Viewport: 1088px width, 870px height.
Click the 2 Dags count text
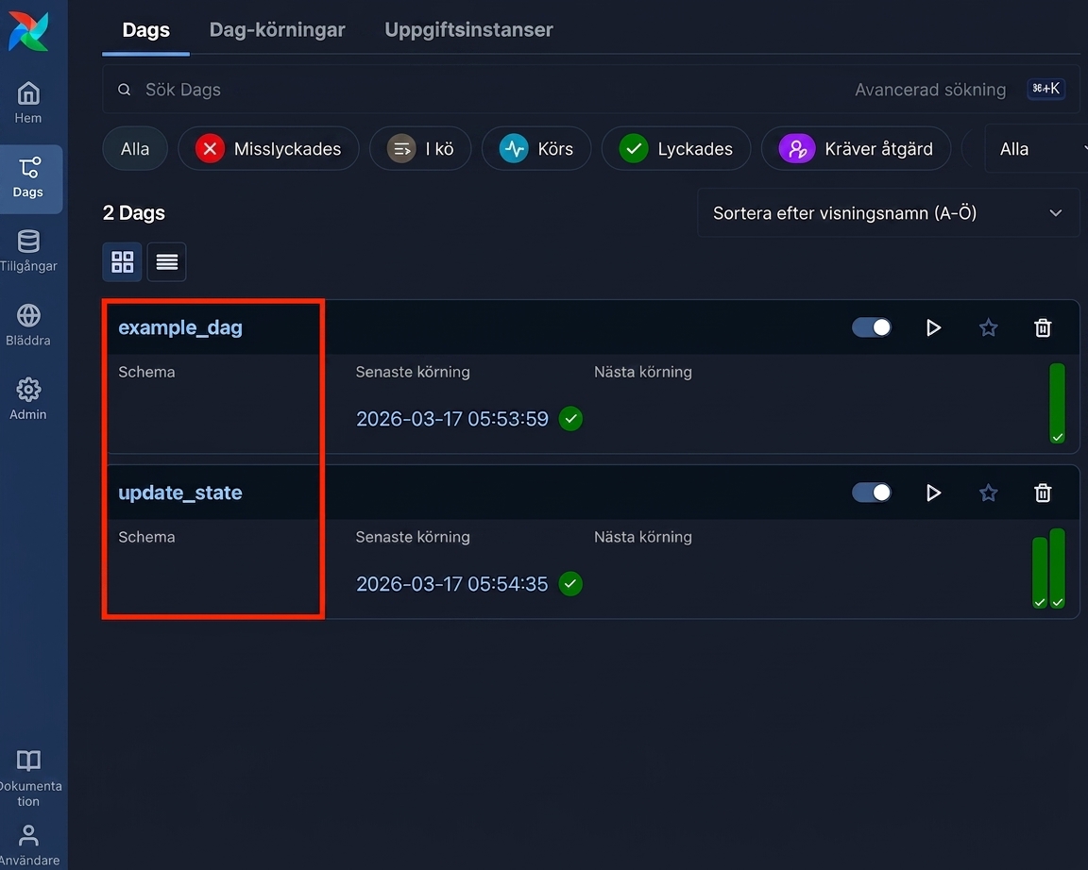point(134,213)
